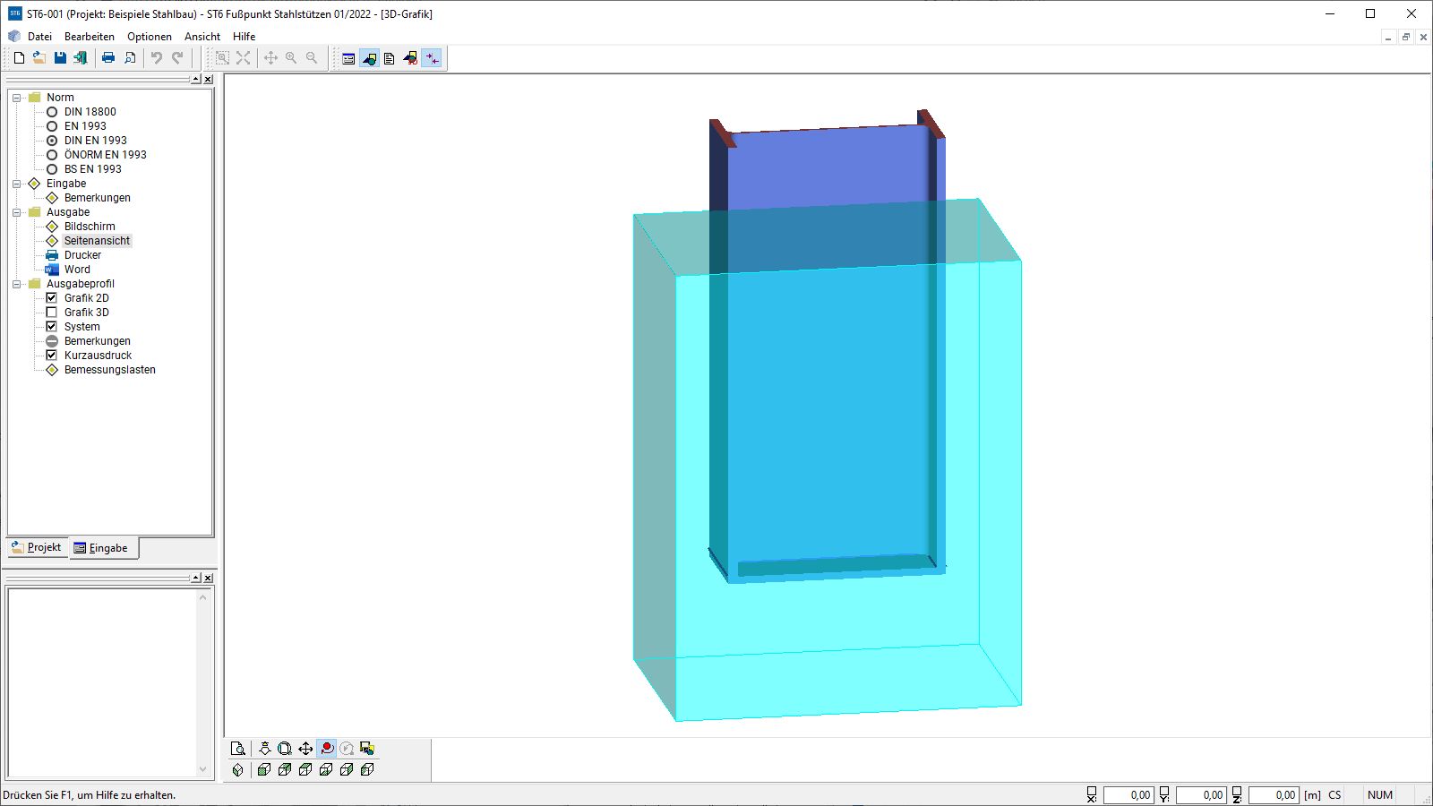This screenshot has width=1433, height=806.
Task: Open the Optionen menu
Action: [x=150, y=37]
